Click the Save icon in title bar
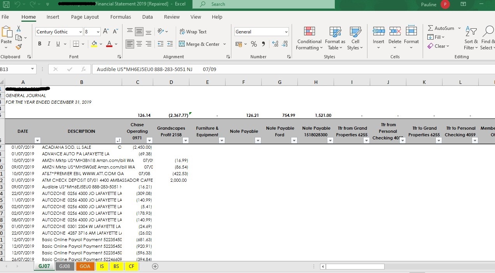 [x=6, y=4]
